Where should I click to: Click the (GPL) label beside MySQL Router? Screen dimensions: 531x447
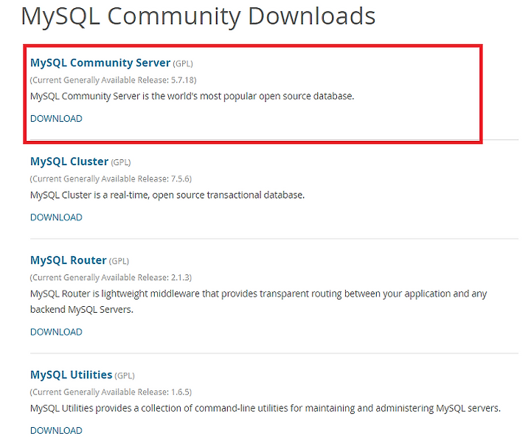coord(119,261)
